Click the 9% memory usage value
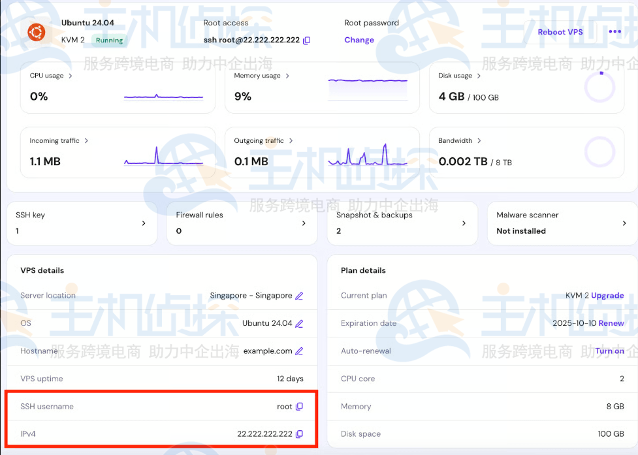Screen dimensions: 638x455 pos(242,97)
